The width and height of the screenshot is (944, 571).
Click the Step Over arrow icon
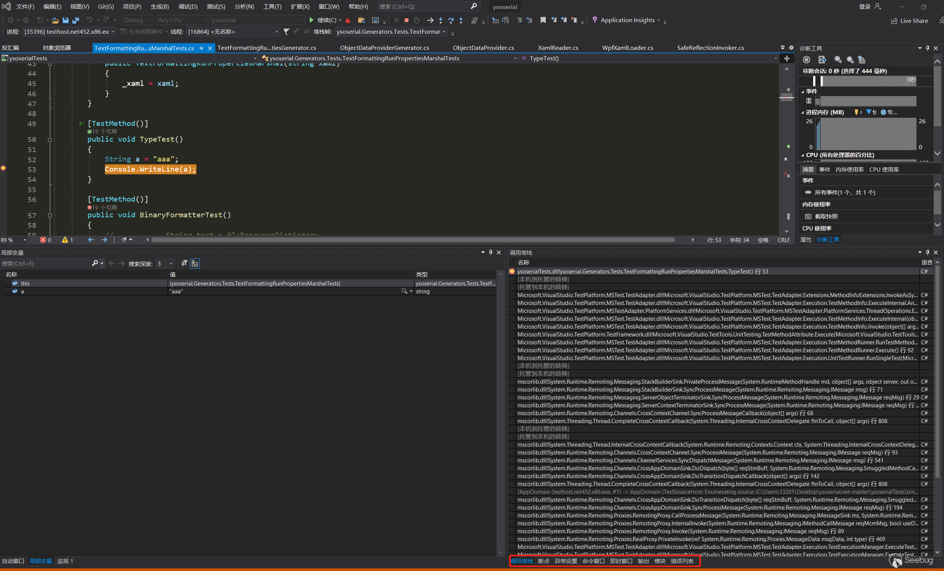coord(450,20)
